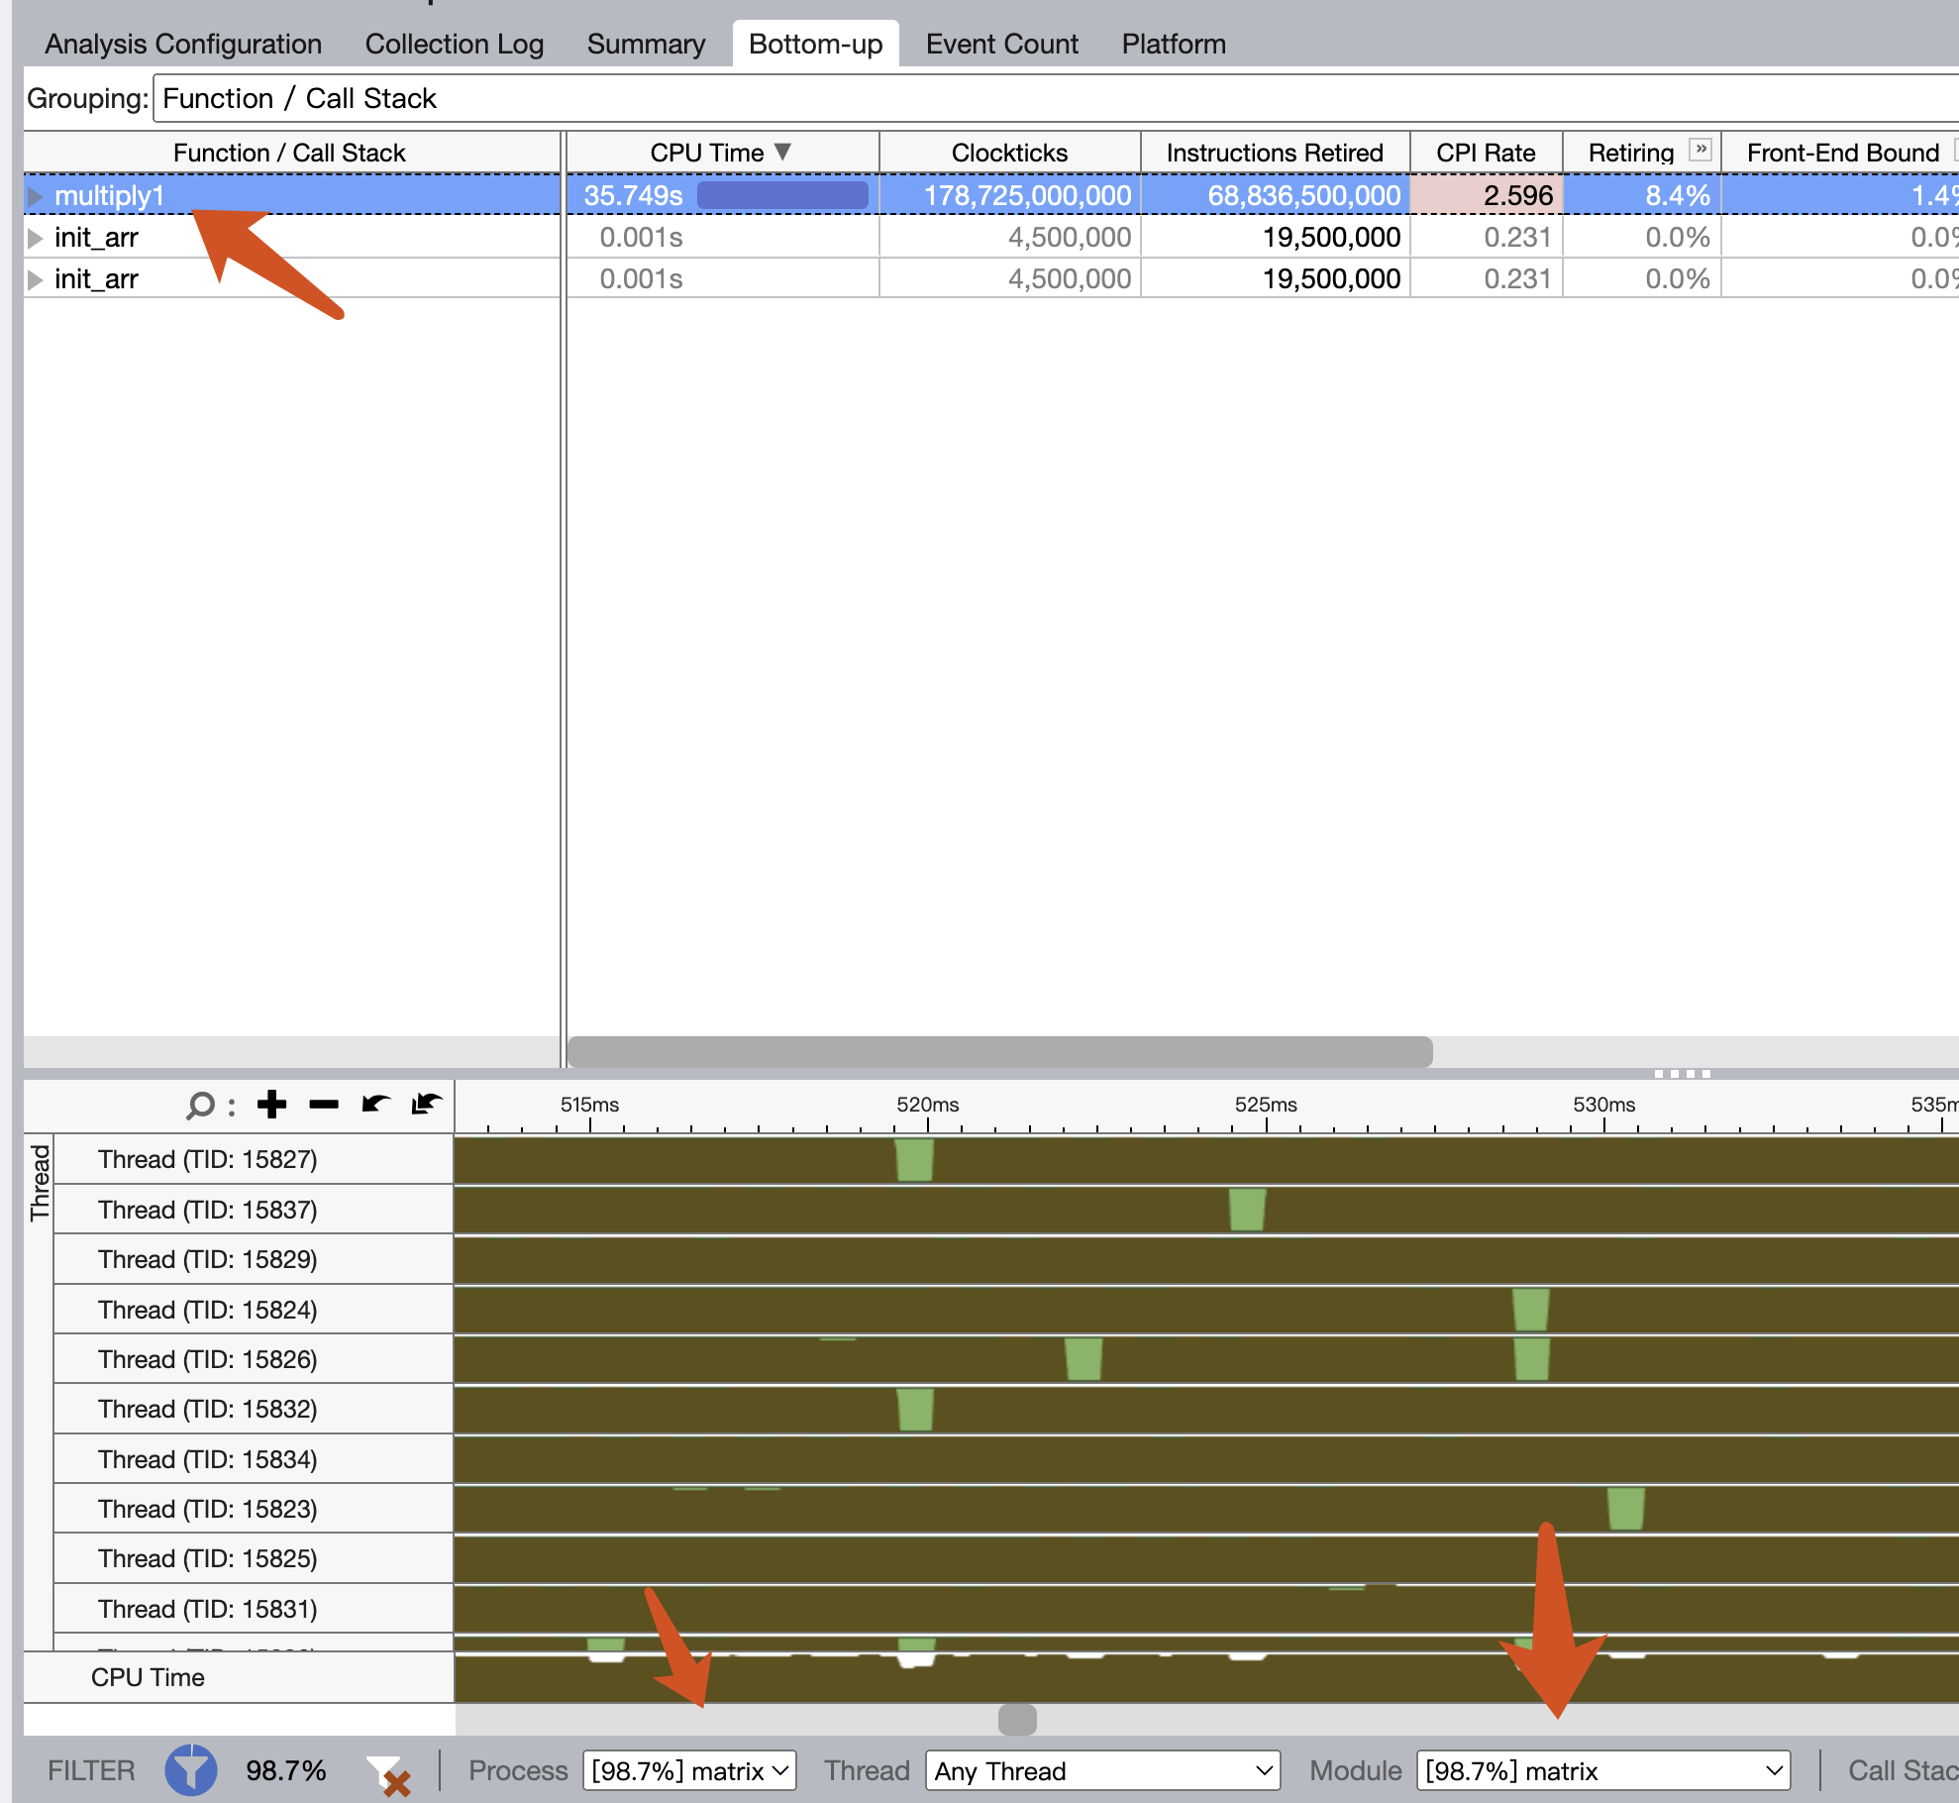Screen dimensions: 1959x1803
Task: Open the Any Thread filter dropdown
Action: coord(1101,1770)
